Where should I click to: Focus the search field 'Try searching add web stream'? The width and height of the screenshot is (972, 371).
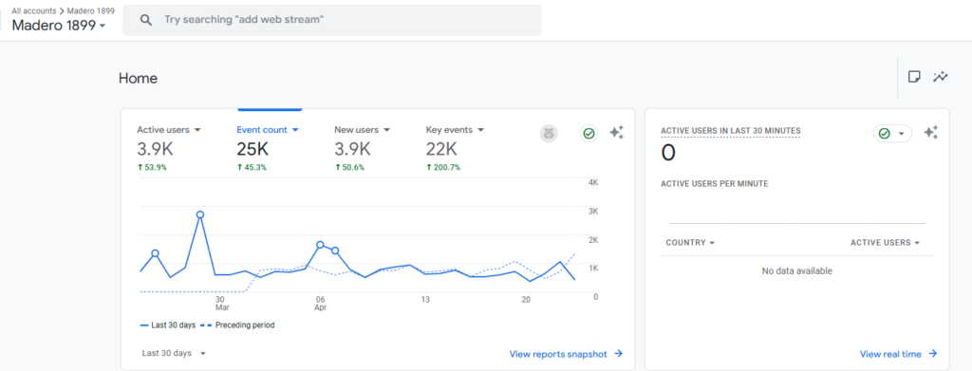(331, 20)
